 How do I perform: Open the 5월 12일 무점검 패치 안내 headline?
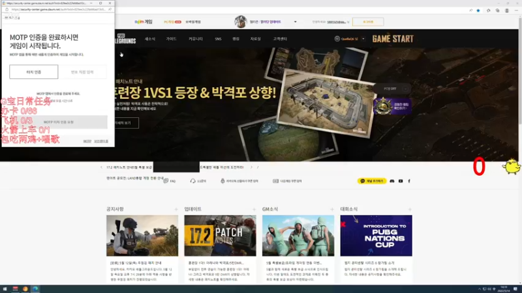(136, 263)
